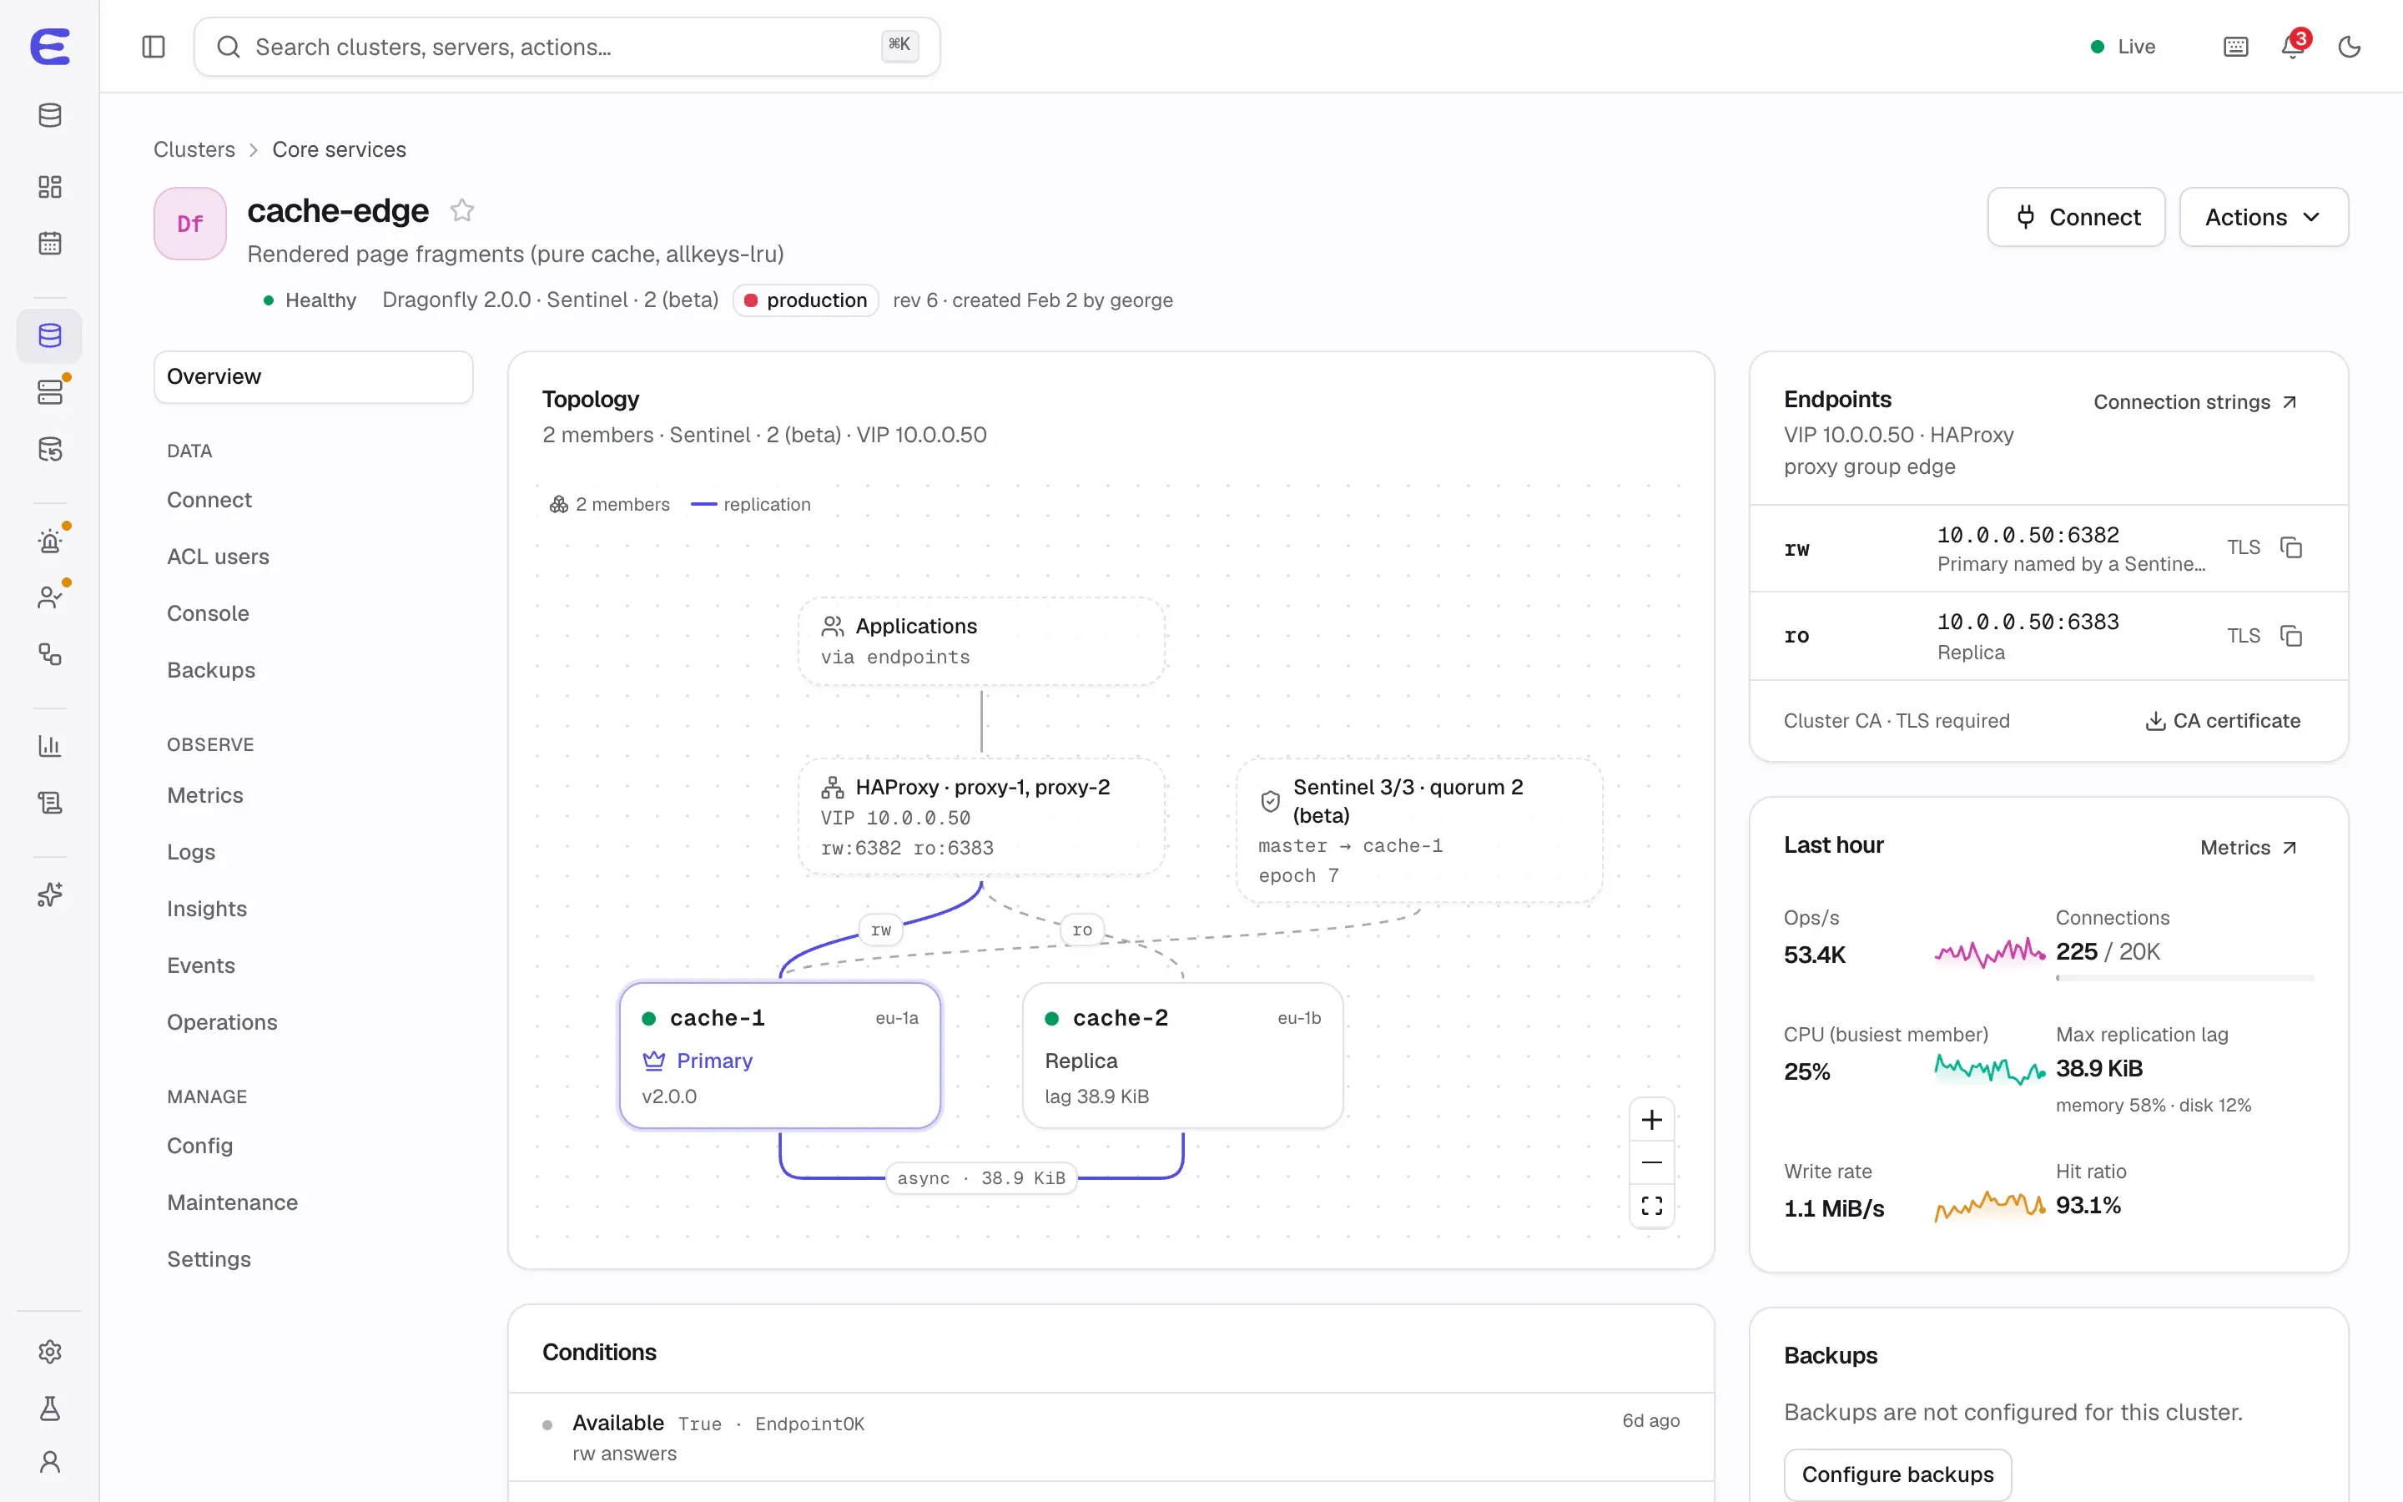
Task: Copy the ro endpoint 10.0.0.50:6383
Action: pos(2291,636)
